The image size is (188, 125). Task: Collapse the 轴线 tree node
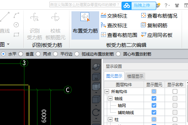(x=110, y=99)
